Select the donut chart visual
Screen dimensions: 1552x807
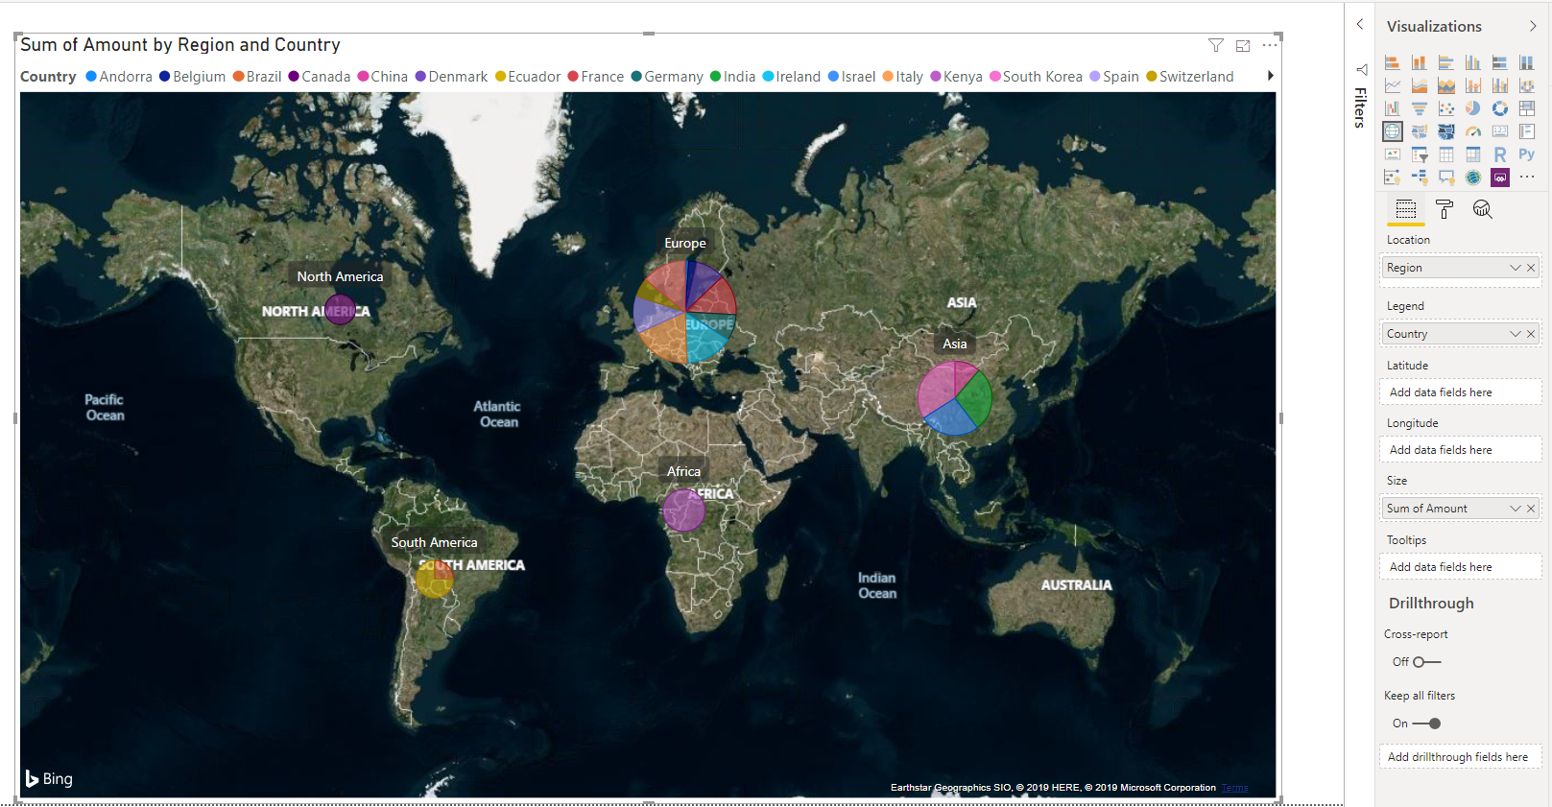(x=1500, y=108)
